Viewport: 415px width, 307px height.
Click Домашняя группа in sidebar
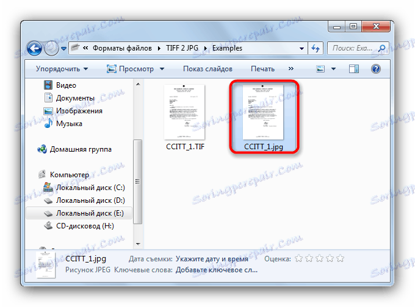click(81, 149)
